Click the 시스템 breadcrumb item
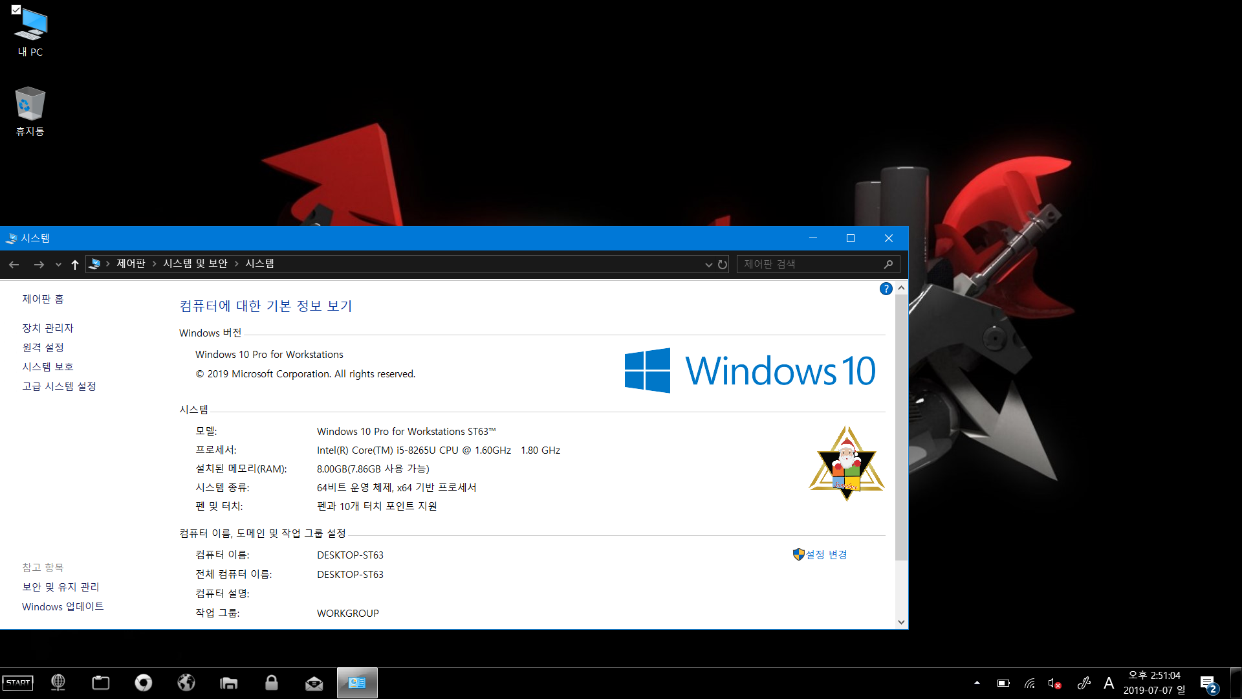 coord(259,263)
